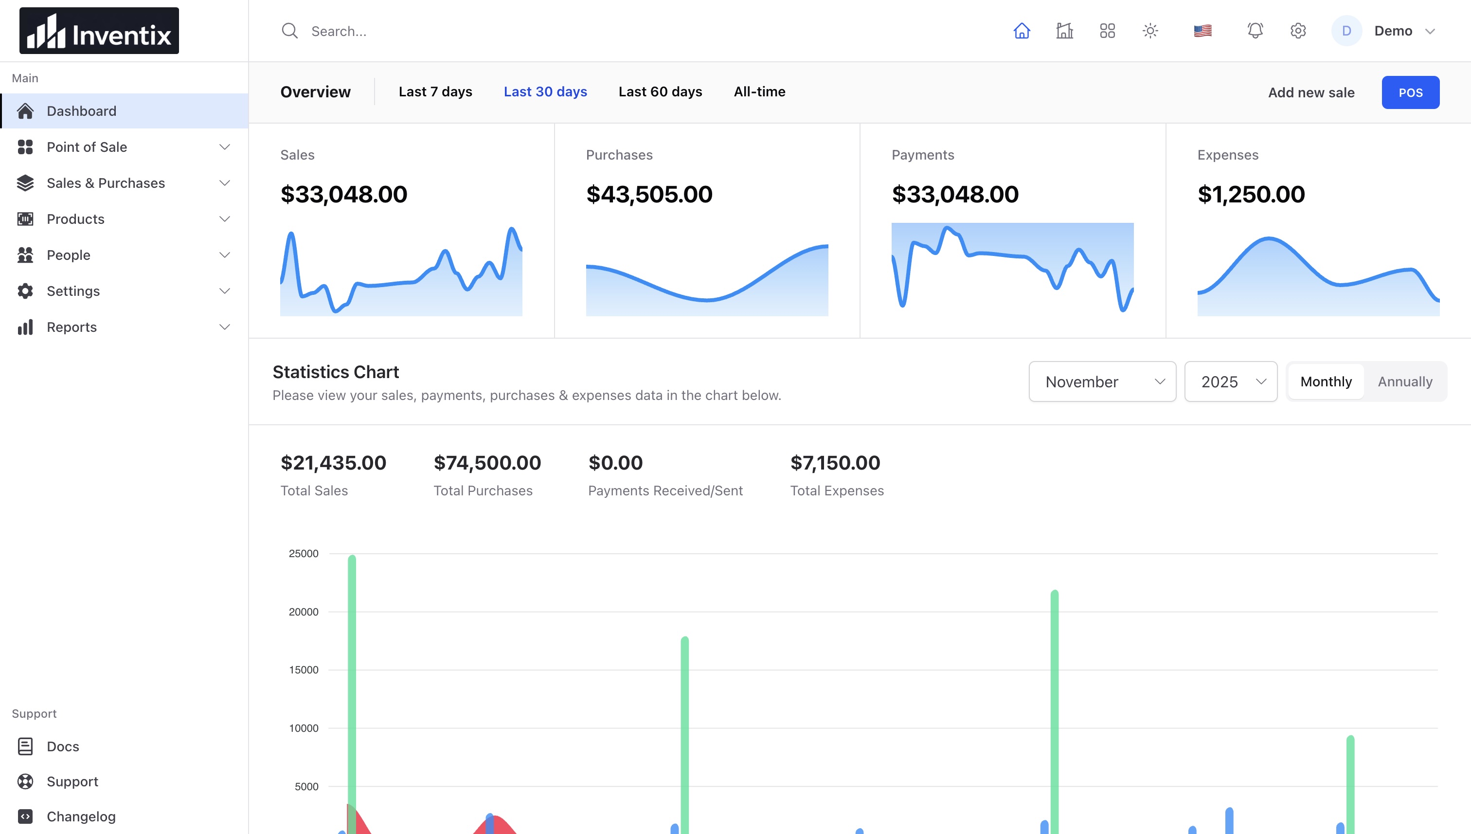Click the Reports bar chart icon
1471x834 pixels.
[x=25, y=327]
